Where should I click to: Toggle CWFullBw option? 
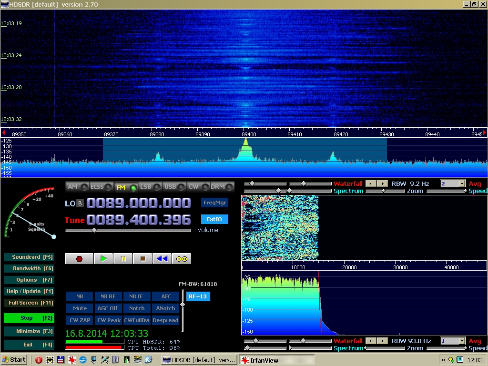coord(136,320)
